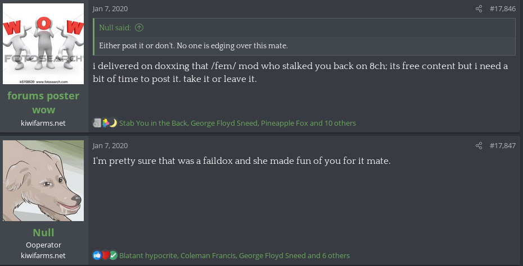
Task: Click 'Null said:' quote header
Action: 115,27
